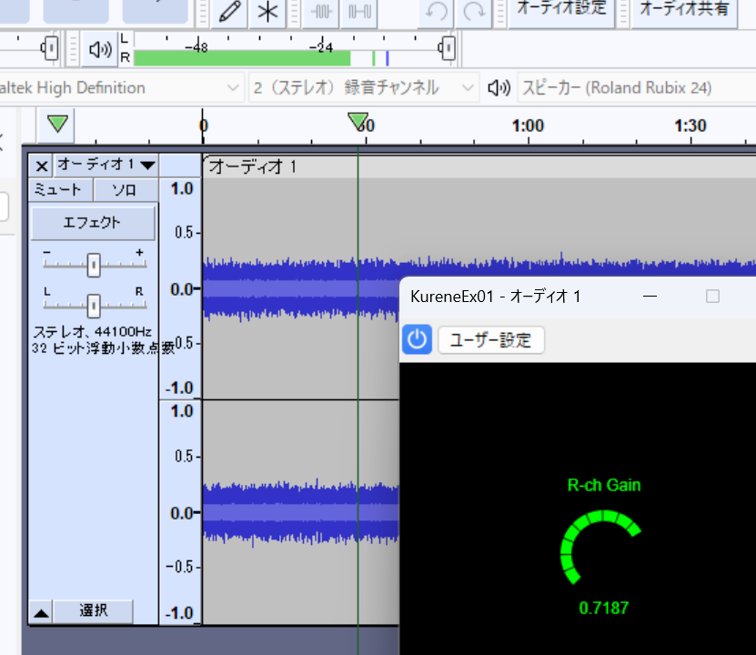Toggle the KureneEx01 plugin power button
This screenshot has height=655, width=756.
pos(417,339)
